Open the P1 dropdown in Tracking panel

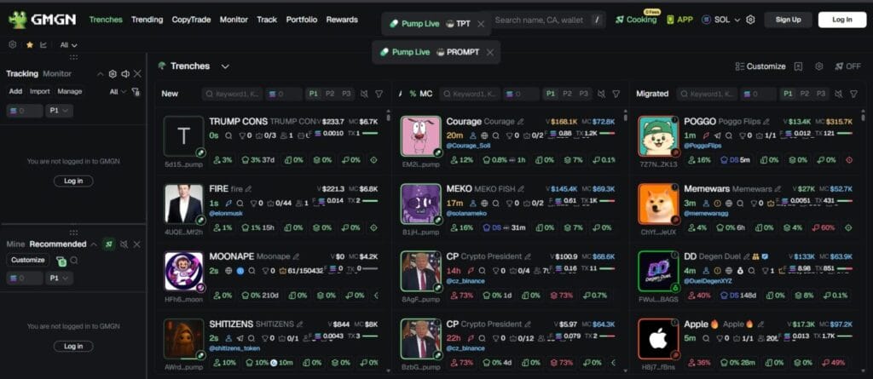pyautogui.click(x=60, y=111)
